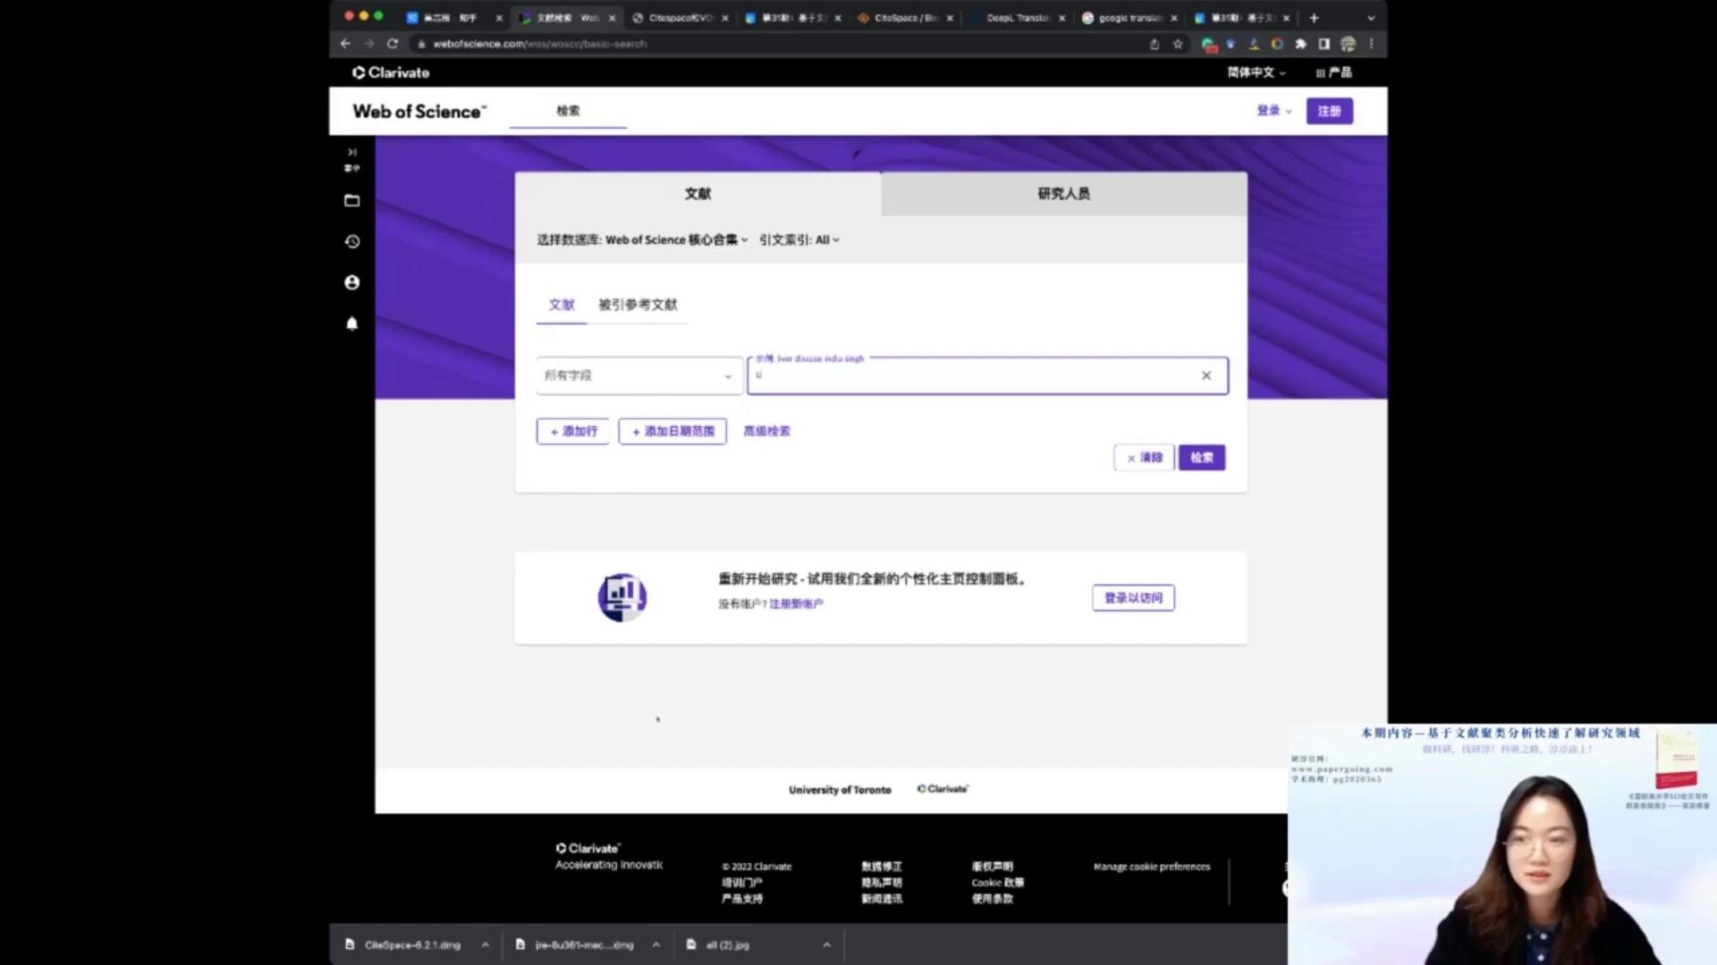Click the 检索 navigation tab in header

568,111
